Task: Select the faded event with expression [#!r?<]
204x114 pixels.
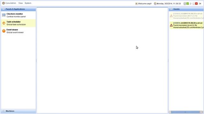Action: coord(186,16)
